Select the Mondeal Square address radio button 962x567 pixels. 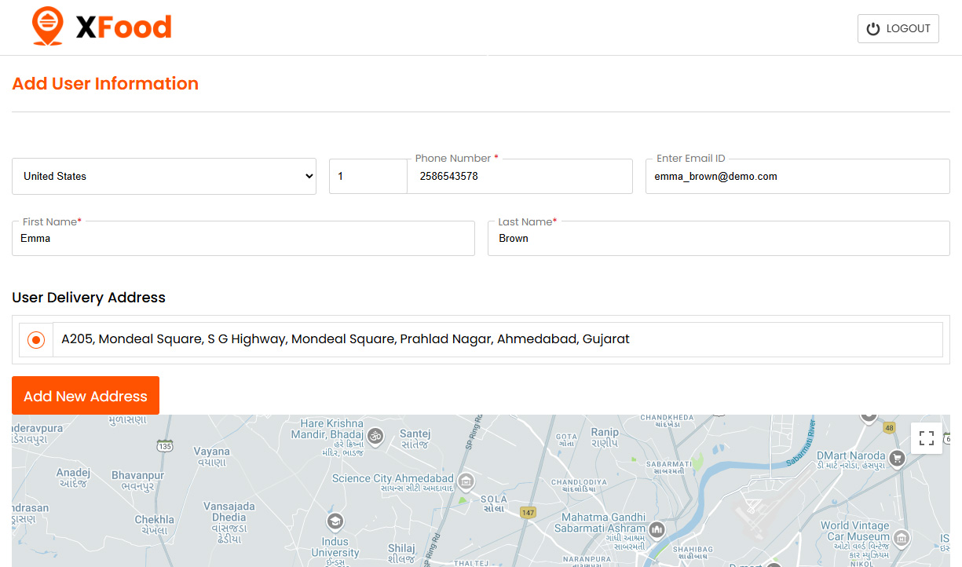36,340
